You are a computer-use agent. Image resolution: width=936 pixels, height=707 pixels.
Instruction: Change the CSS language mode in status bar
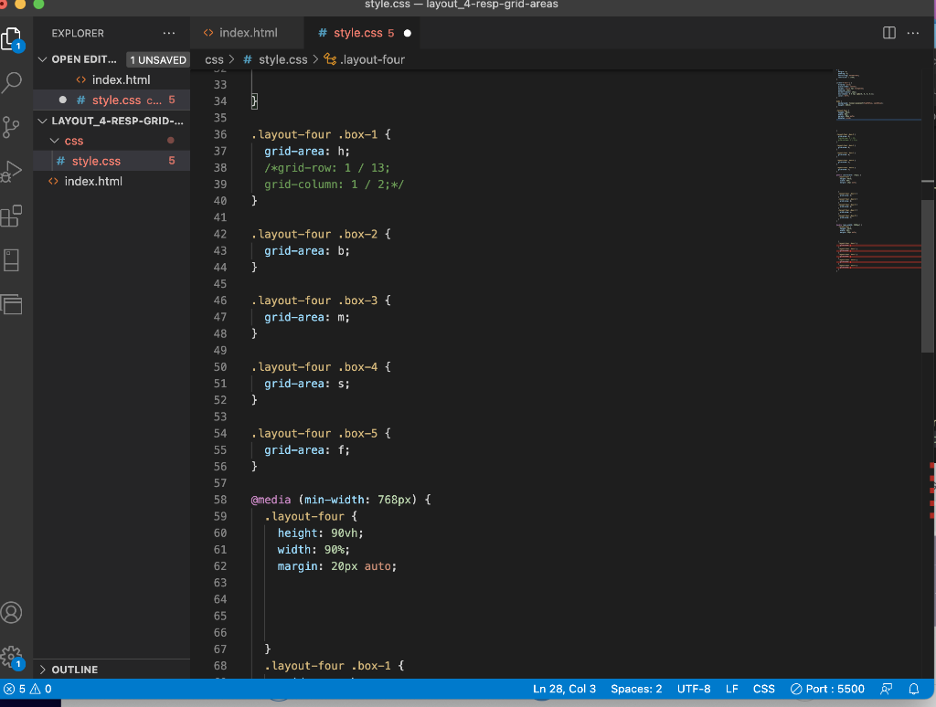[763, 689]
